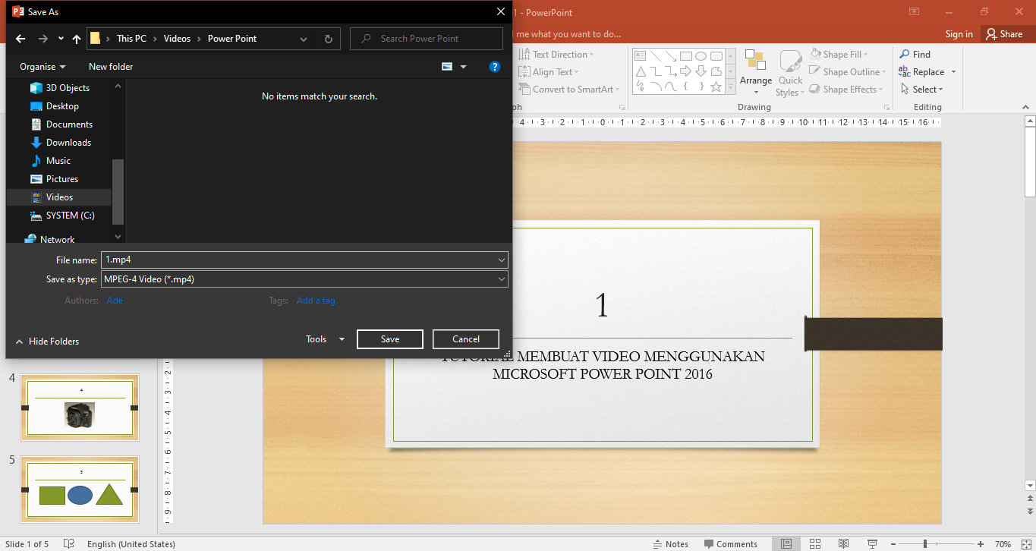1036x551 pixels.
Task: Choose the Down Arrow shape
Action: [x=701, y=71]
